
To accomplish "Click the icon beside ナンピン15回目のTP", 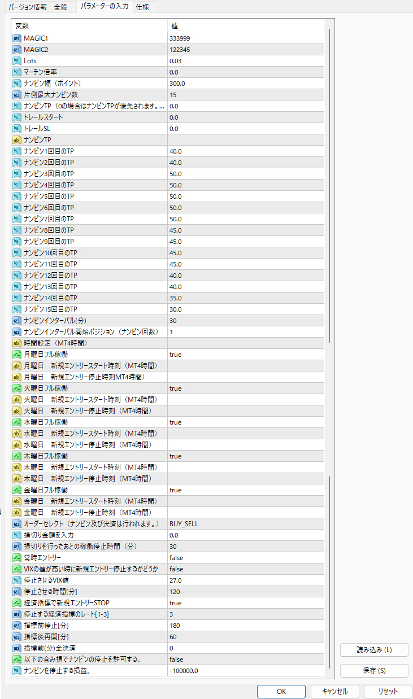I will pyautogui.click(x=16, y=309).
